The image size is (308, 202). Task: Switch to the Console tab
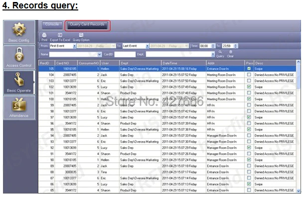coord(52,25)
